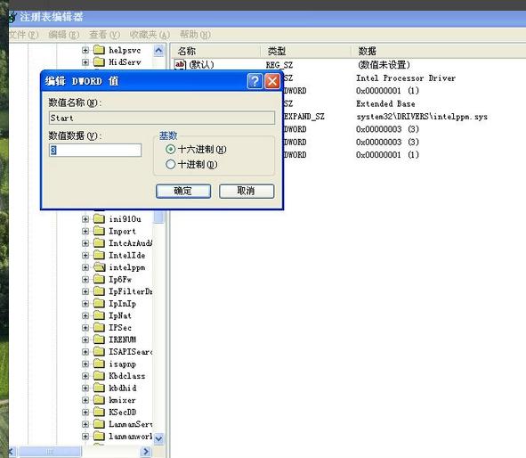Expand the HidServ tree node
The width and height of the screenshot is (526, 458).
pos(85,62)
